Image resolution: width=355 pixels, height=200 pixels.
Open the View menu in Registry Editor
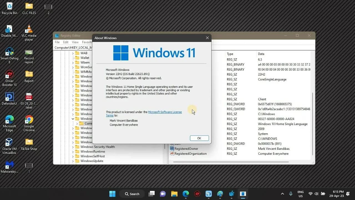pos(75,42)
